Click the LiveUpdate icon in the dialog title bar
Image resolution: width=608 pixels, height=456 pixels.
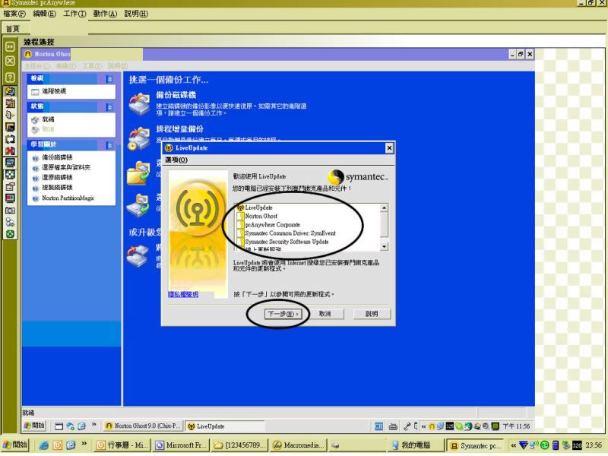[169, 147]
